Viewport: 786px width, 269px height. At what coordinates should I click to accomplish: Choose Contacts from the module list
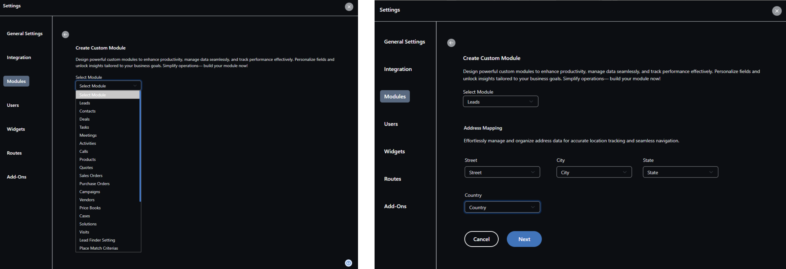[x=88, y=111]
